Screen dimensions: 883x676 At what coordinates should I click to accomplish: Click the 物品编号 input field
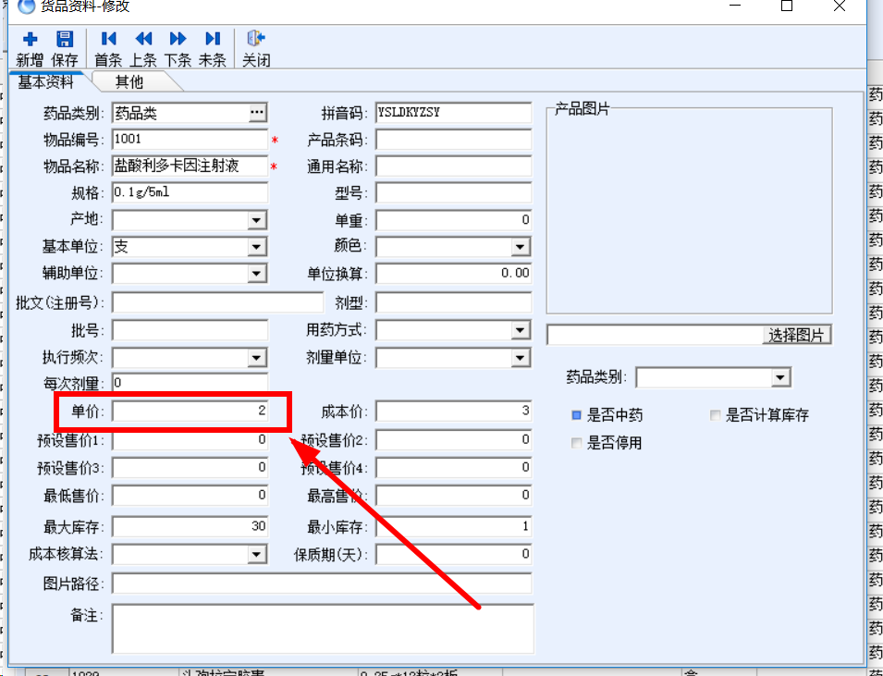pyautogui.click(x=190, y=140)
